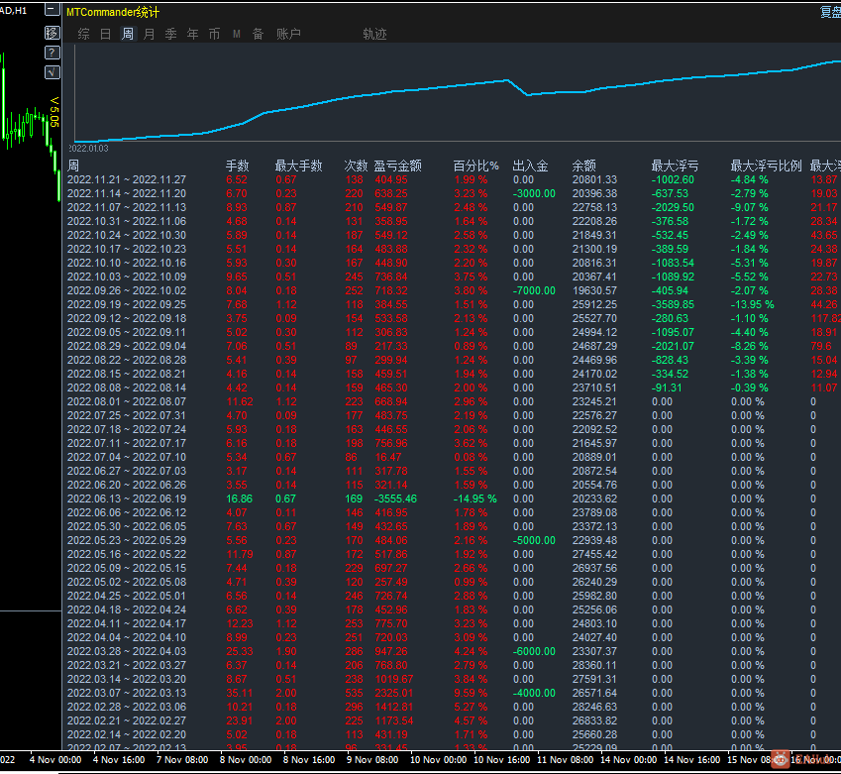Click the 移 move panel button
The image size is (841, 774).
(53, 34)
